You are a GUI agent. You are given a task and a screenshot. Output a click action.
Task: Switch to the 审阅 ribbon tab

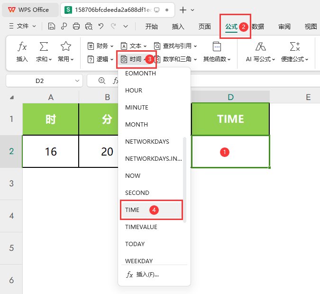[284, 27]
